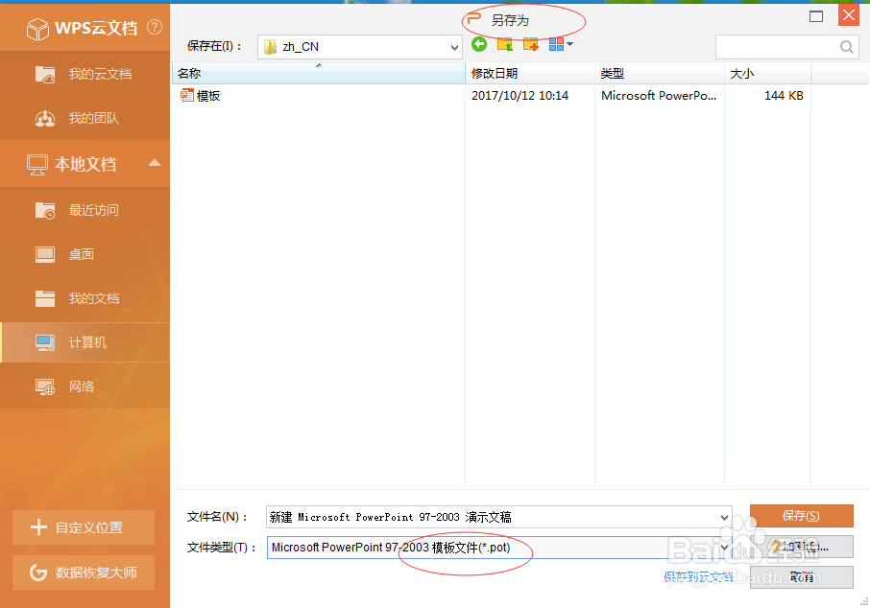This screenshot has width=870, height=608.
Task: Create new folder icon
Action: point(531,44)
